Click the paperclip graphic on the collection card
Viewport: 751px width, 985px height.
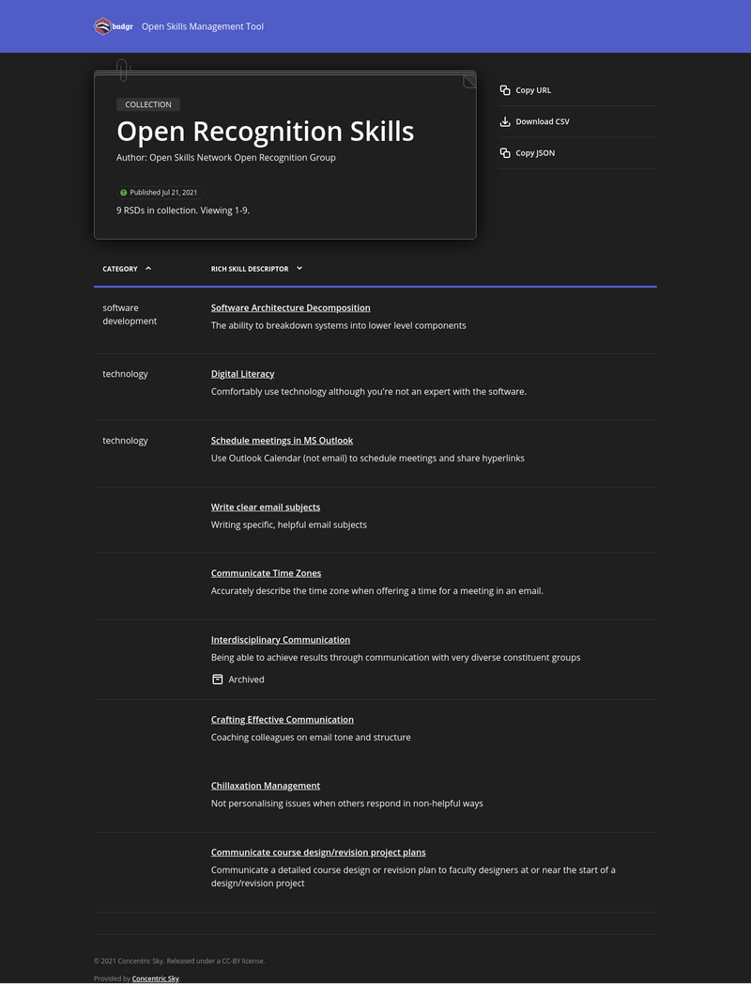[122, 70]
